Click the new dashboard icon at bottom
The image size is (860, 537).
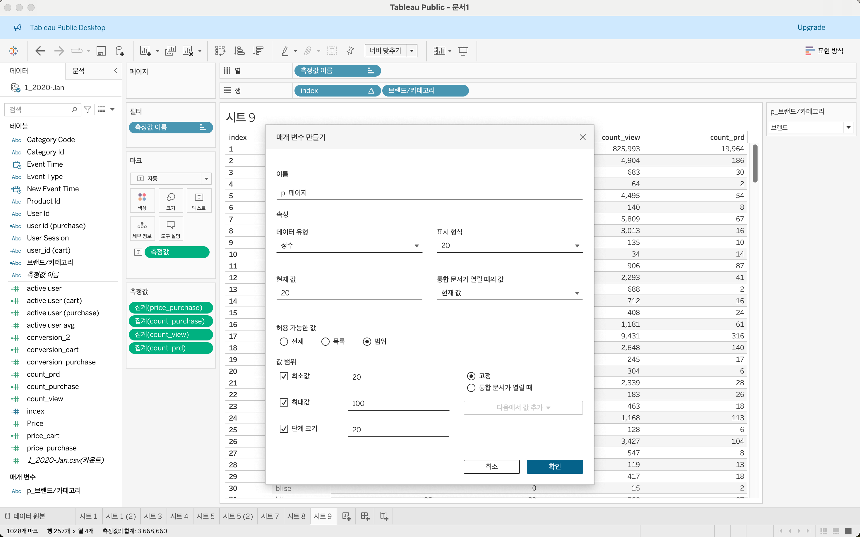pyautogui.click(x=365, y=516)
